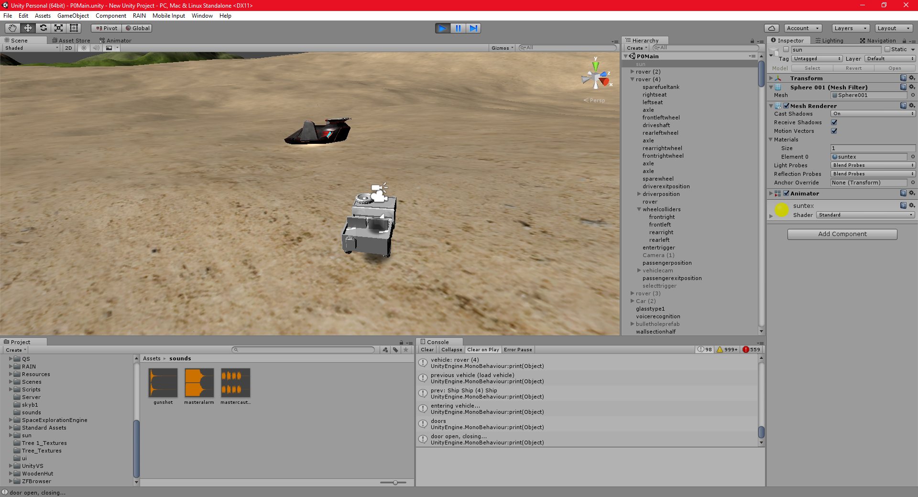Disable the Animator component checkbox

point(786,193)
